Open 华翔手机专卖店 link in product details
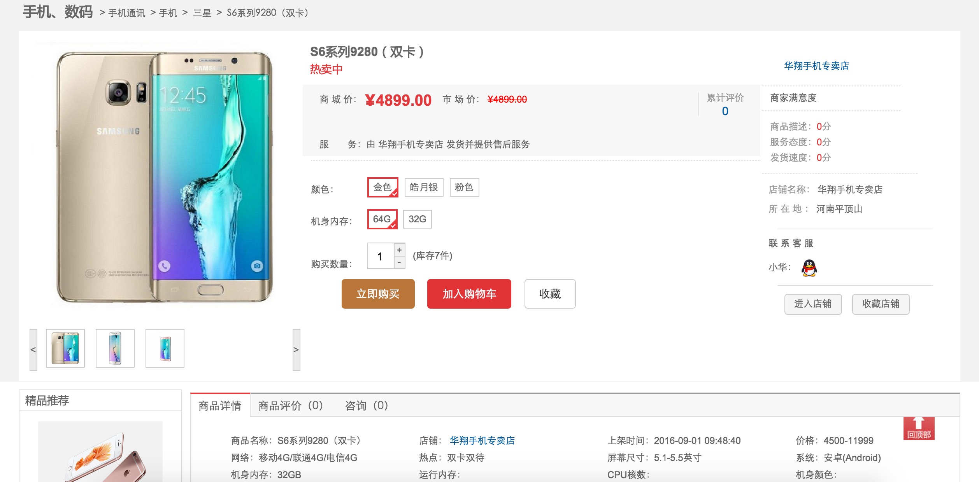 tap(482, 440)
